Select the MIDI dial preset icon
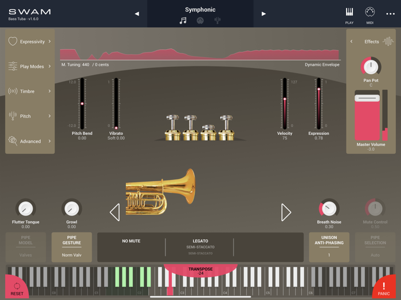Screen dimensions: 401x300 [200, 21]
